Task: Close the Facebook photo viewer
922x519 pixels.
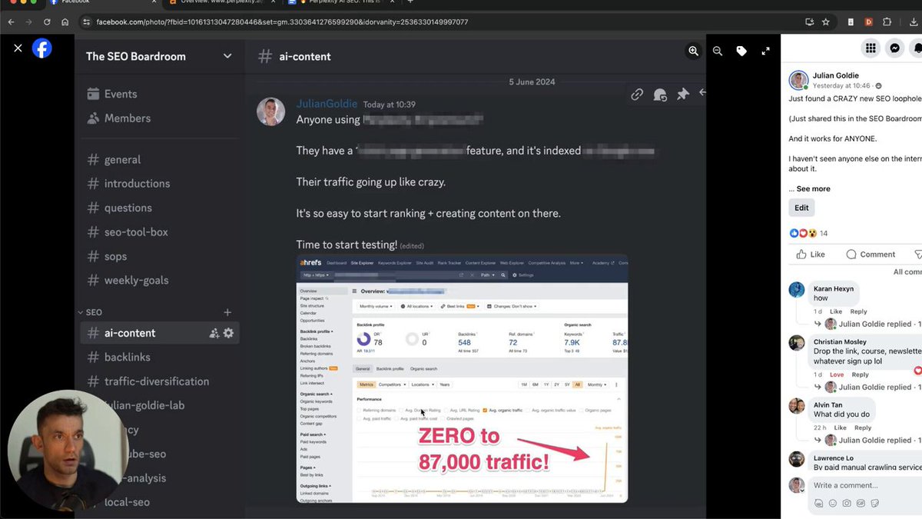Action: click(x=18, y=48)
